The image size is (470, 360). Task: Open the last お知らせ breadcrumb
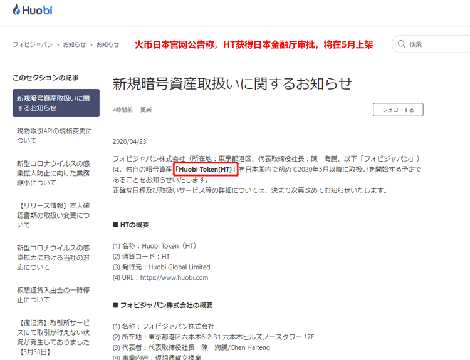tap(108, 44)
